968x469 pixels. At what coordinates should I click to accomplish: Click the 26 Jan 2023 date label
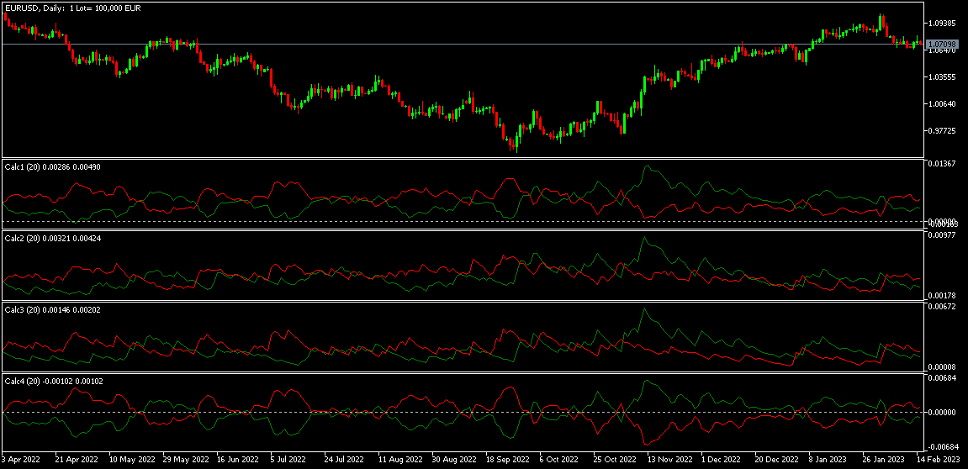(x=885, y=460)
